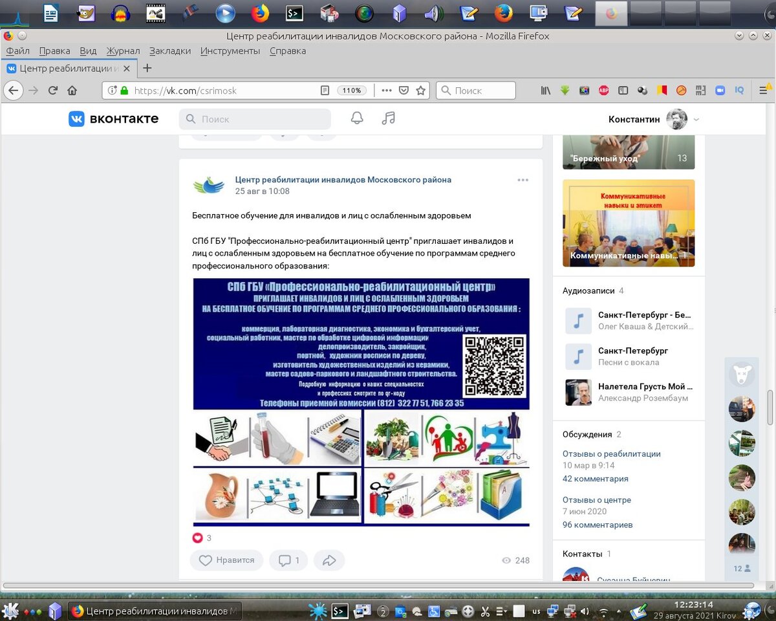The width and height of the screenshot is (776, 621).
Task: Click the red heart reactions icon
Action: click(x=197, y=538)
